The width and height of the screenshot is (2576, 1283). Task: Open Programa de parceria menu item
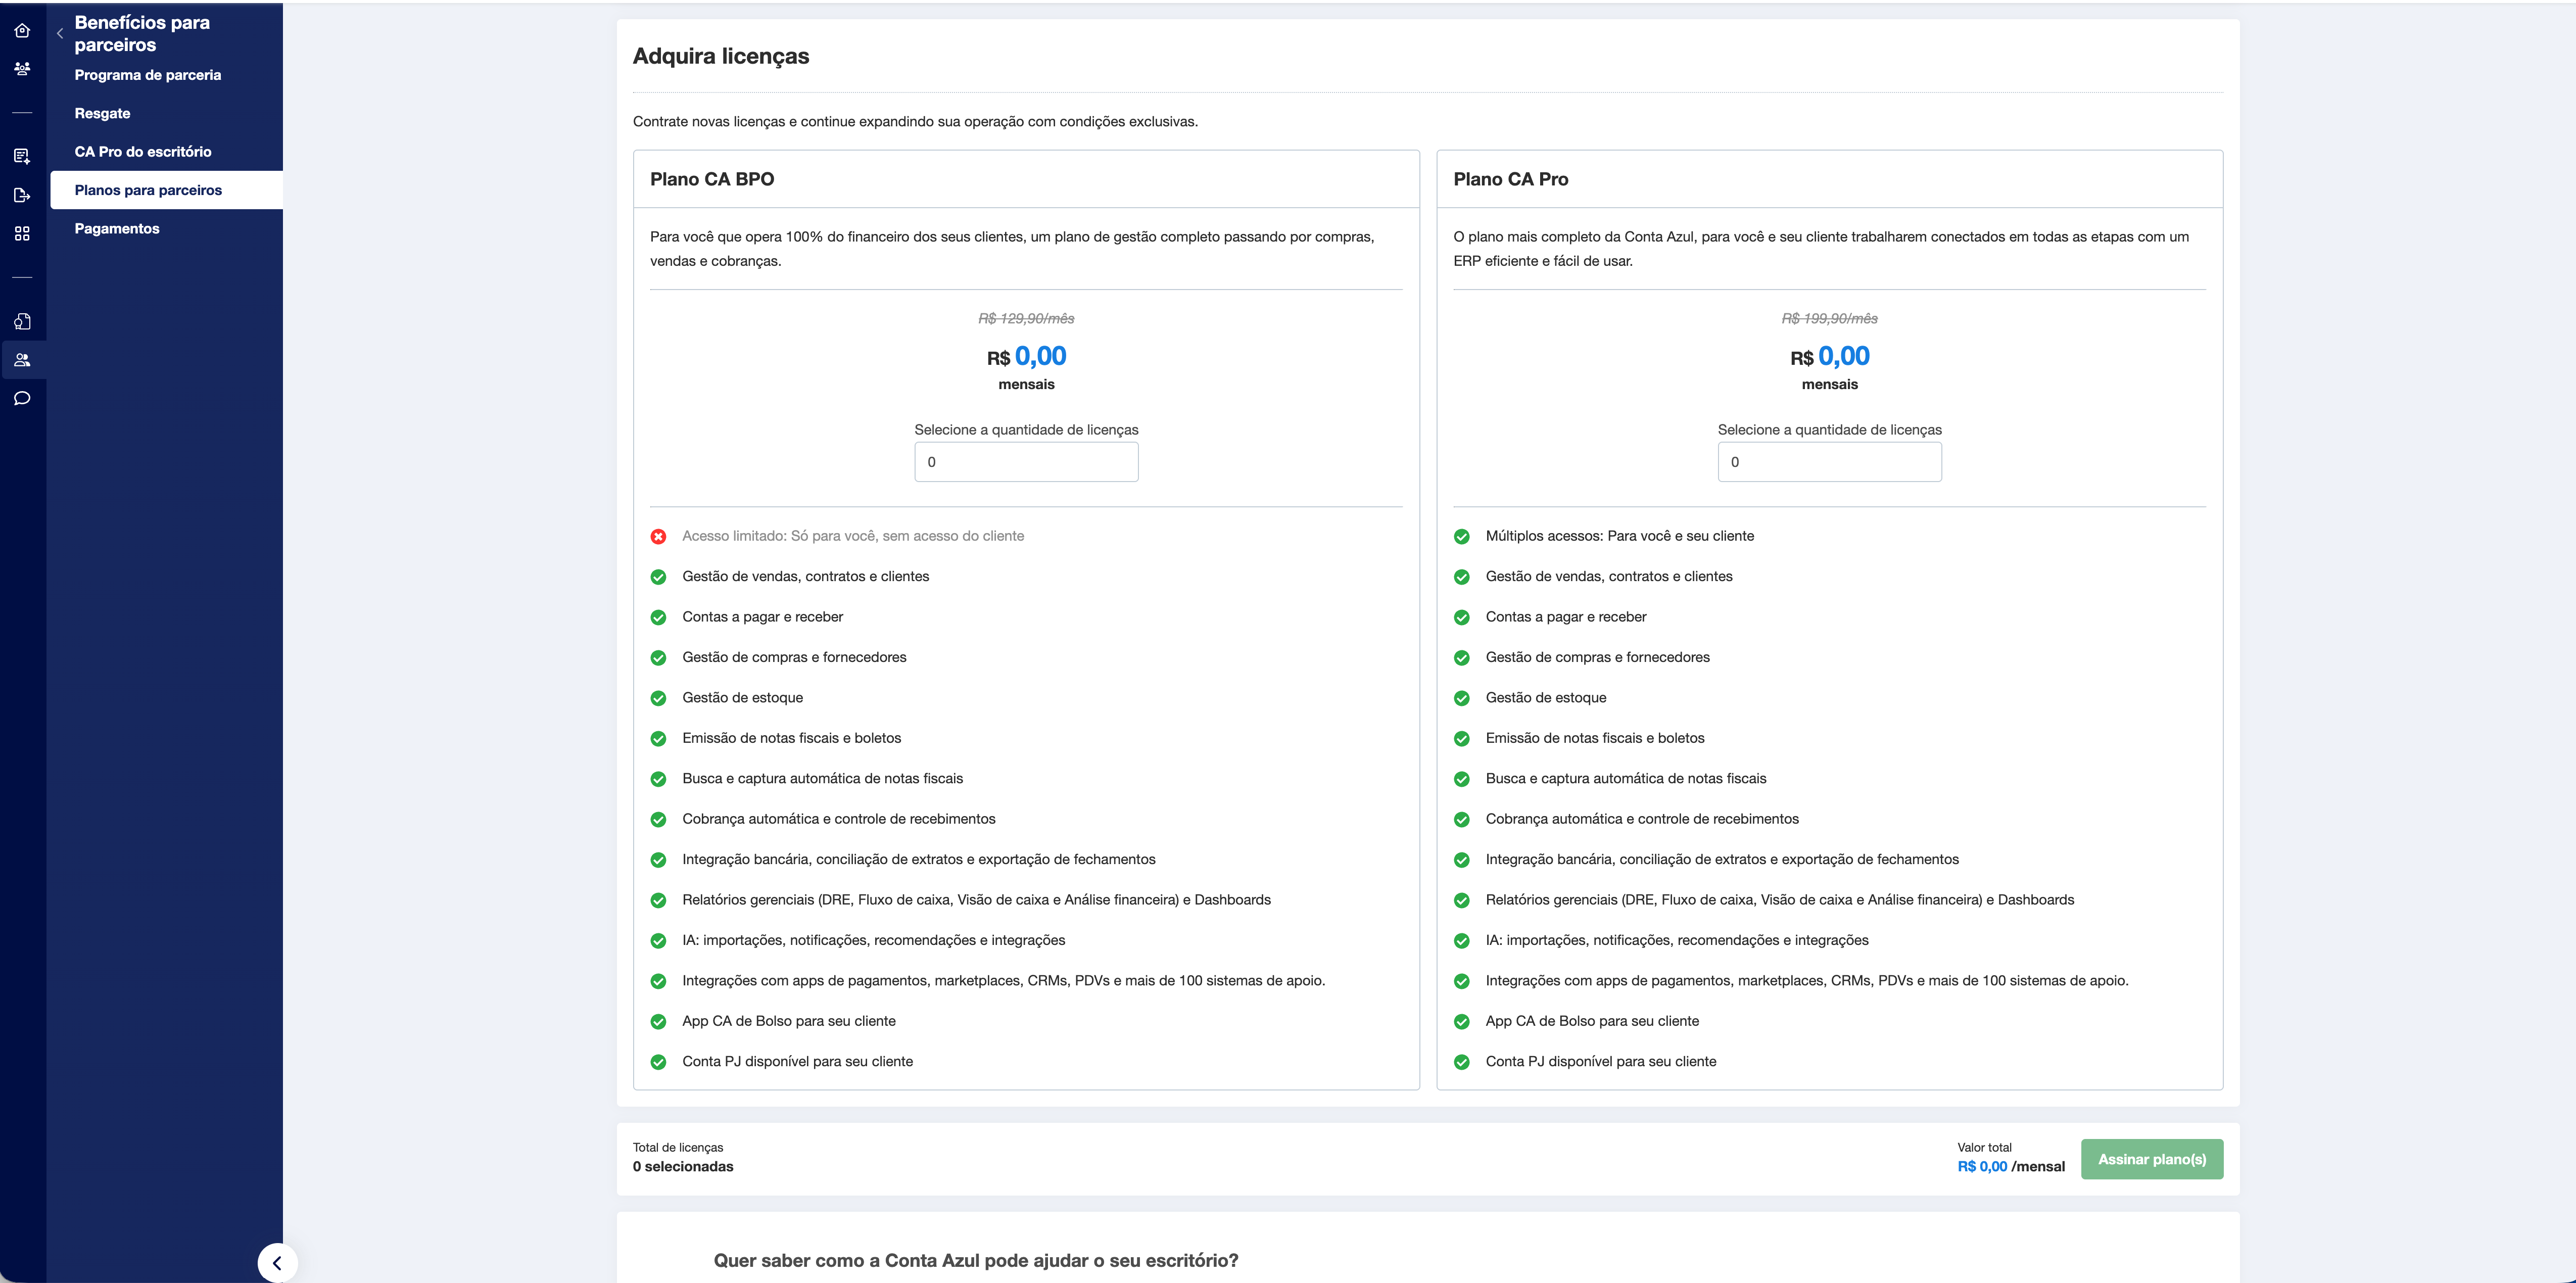(148, 75)
